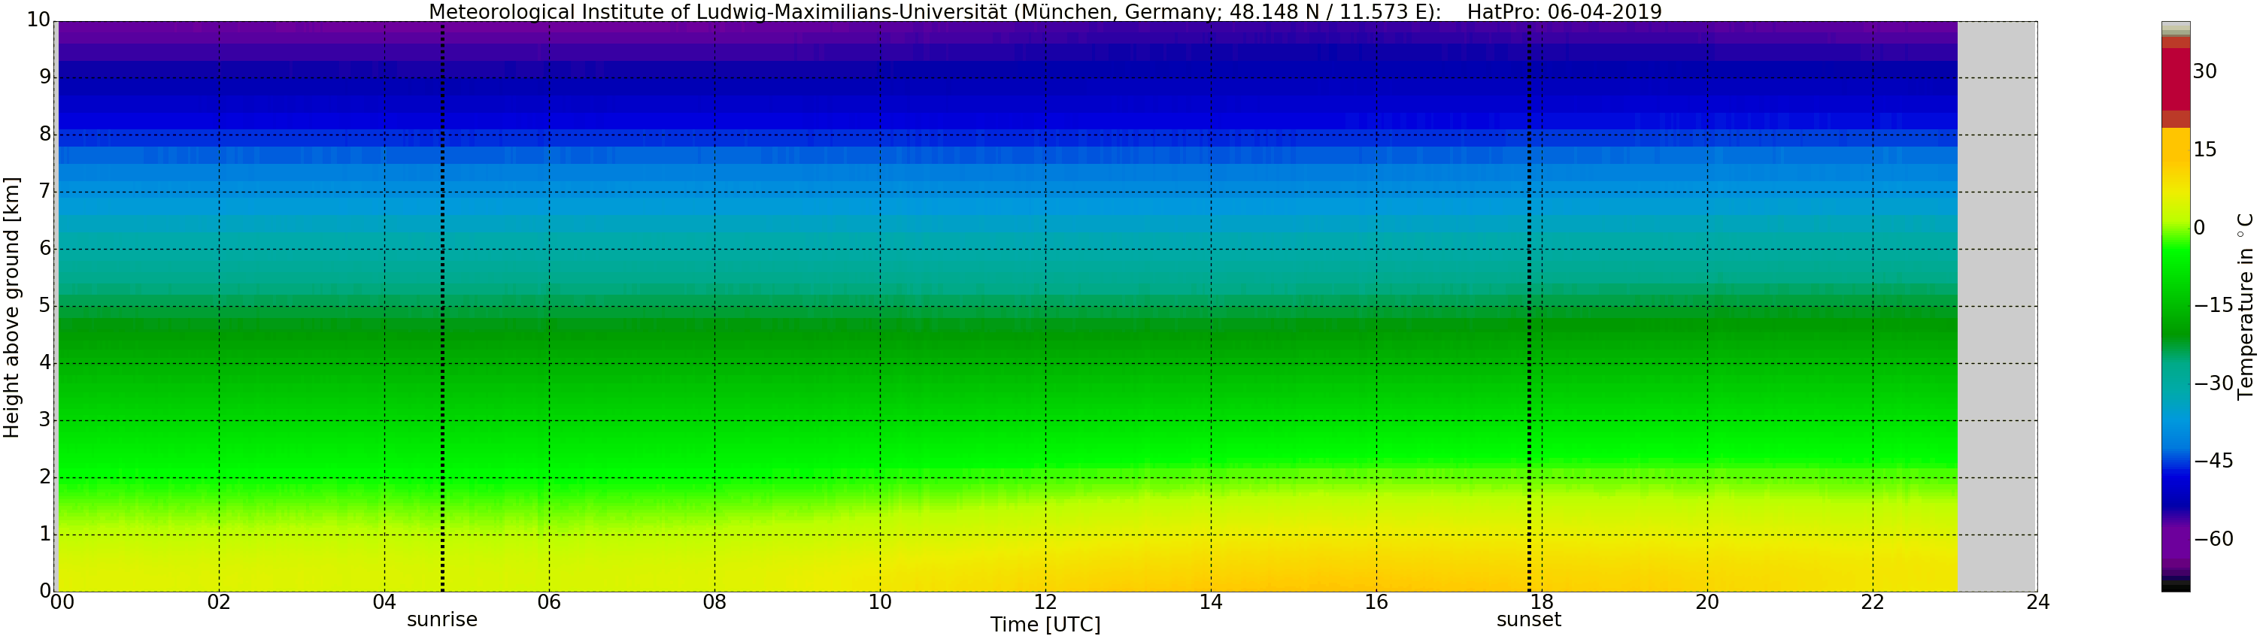Click the sunset dotted vertical line
The image size is (2263, 639).
(1528, 307)
